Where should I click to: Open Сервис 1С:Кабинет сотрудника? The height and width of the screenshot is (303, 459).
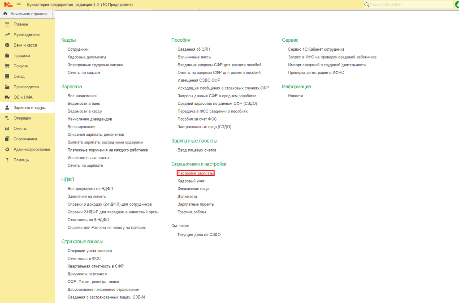316,49
